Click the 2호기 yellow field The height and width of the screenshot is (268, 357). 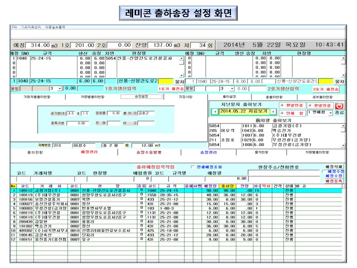[x=325, y=82]
